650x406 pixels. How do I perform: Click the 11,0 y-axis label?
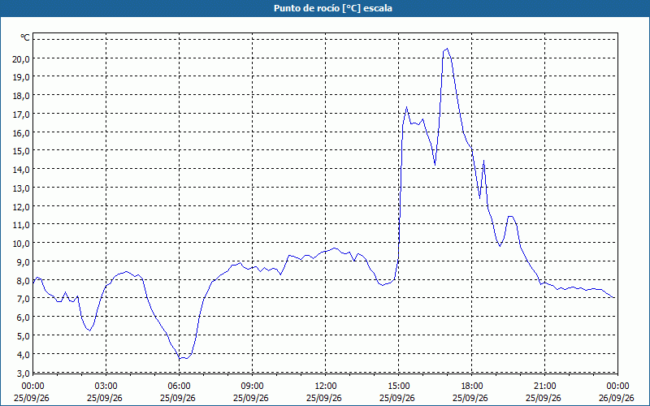pyautogui.click(x=21, y=225)
